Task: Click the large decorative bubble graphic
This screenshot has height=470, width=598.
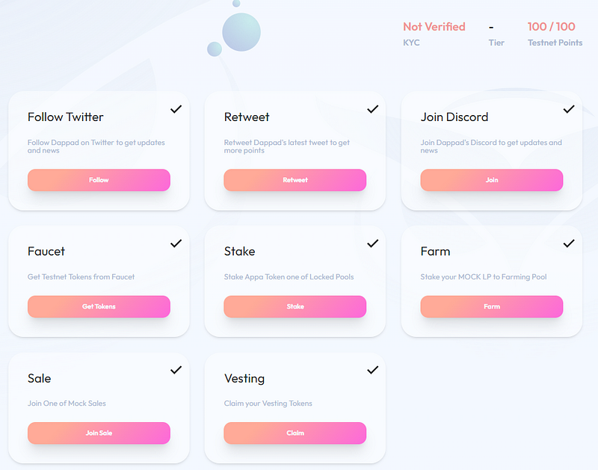Action: point(241,32)
